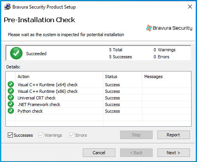Click the greyed-out Stop button

(136, 135)
